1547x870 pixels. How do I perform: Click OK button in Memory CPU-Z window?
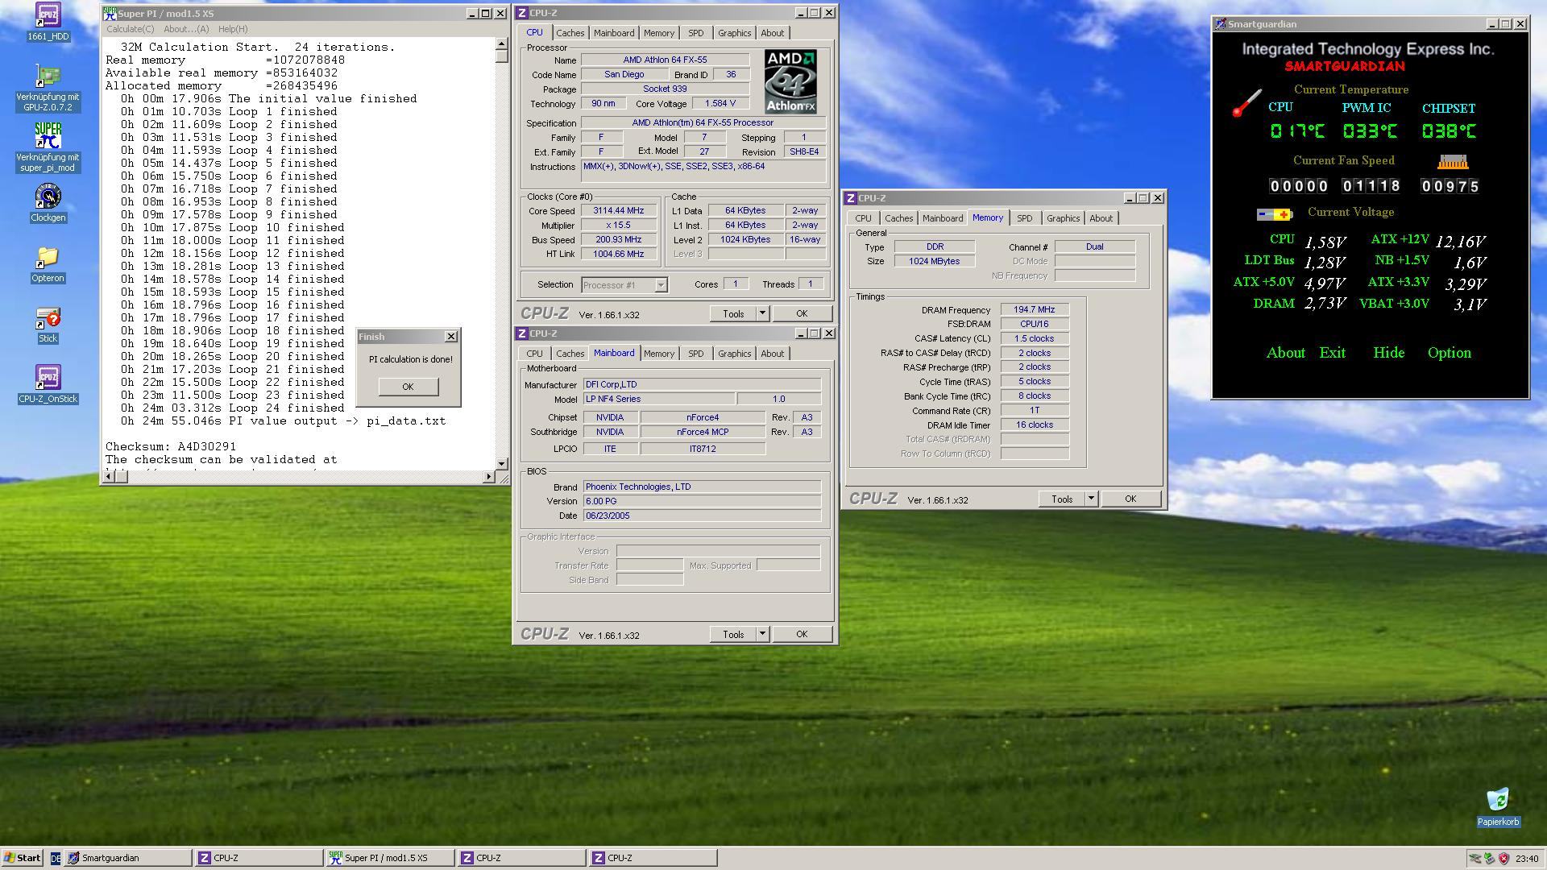click(x=1130, y=499)
